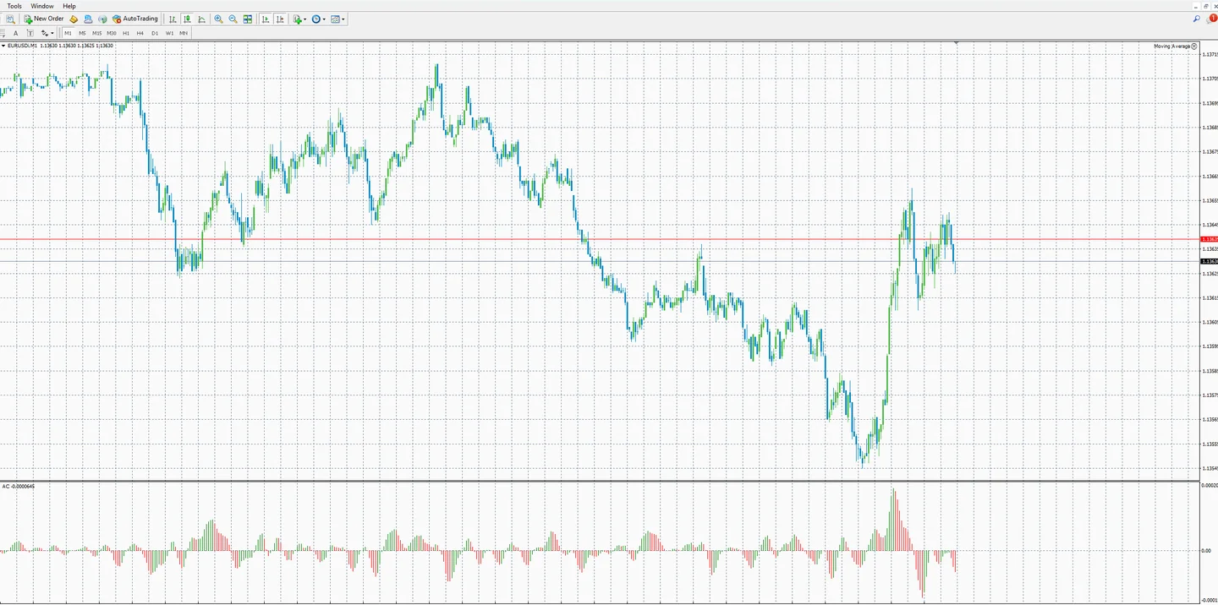Click the Indicators list icon with green plus

(x=297, y=19)
